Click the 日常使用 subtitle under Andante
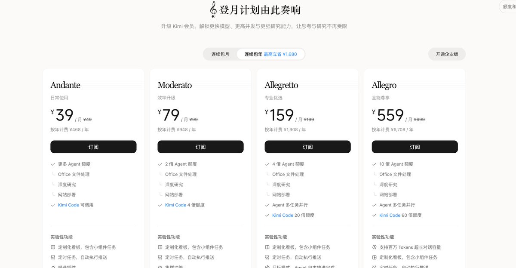The height and width of the screenshot is (268, 516). point(59,98)
